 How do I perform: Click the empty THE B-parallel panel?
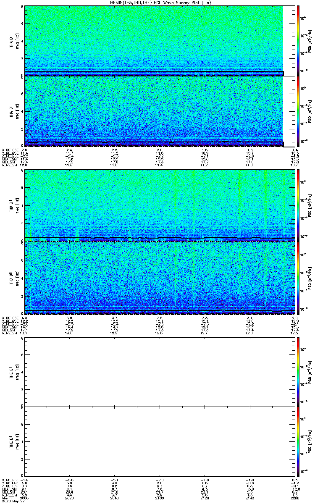pyautogui.click(x=160, y=442)
